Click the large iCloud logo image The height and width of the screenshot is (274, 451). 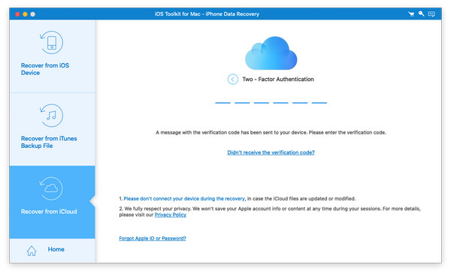tap(271, 53)
